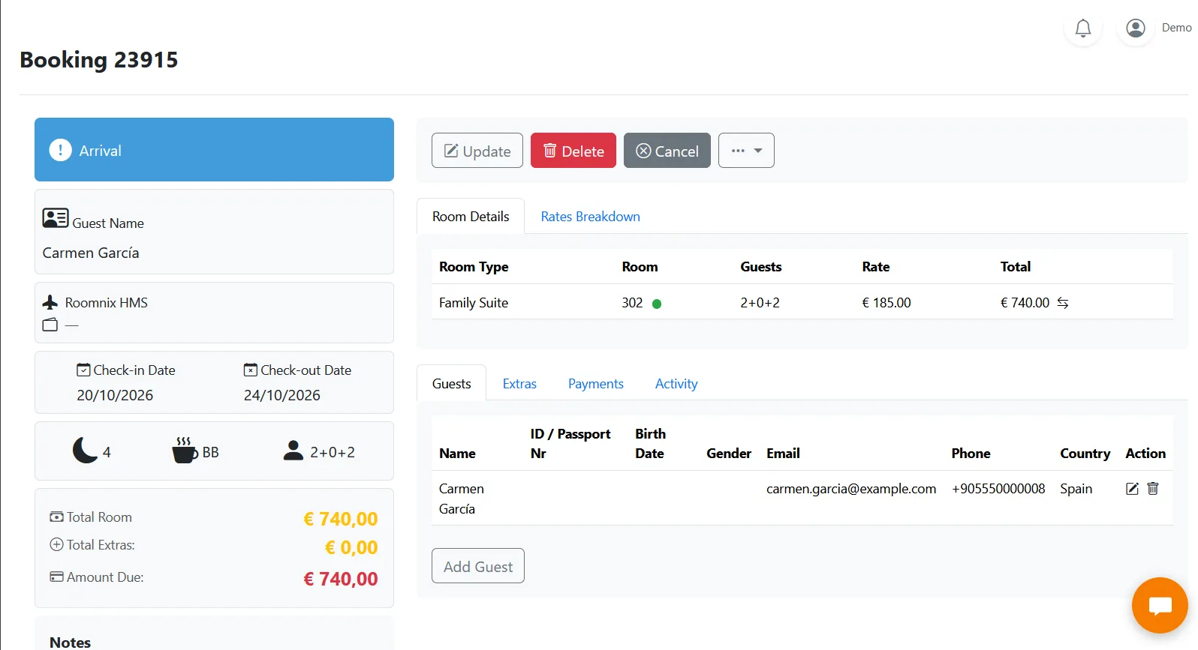1198x650 pixels.
Task: Click the room total swap arrows icon
Action: 1063,303
